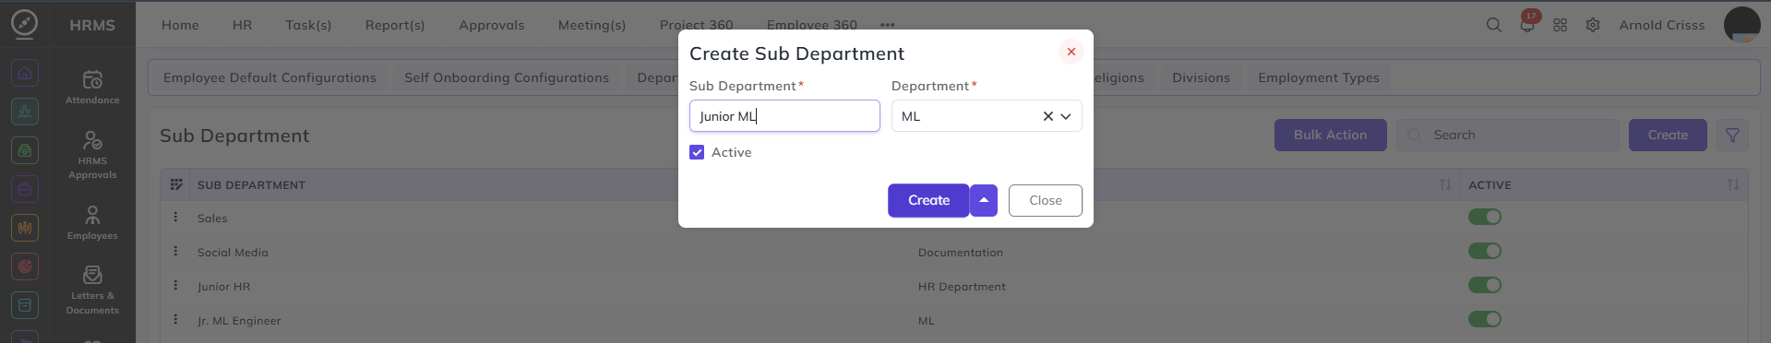Open the purple briefcase module icon

pos(25,189)
